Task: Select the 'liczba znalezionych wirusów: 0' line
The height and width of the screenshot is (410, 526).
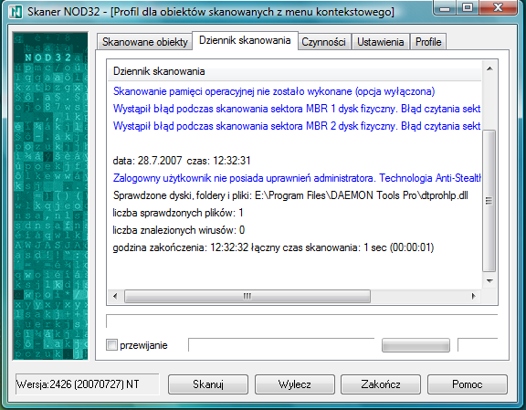Action: 178,230
